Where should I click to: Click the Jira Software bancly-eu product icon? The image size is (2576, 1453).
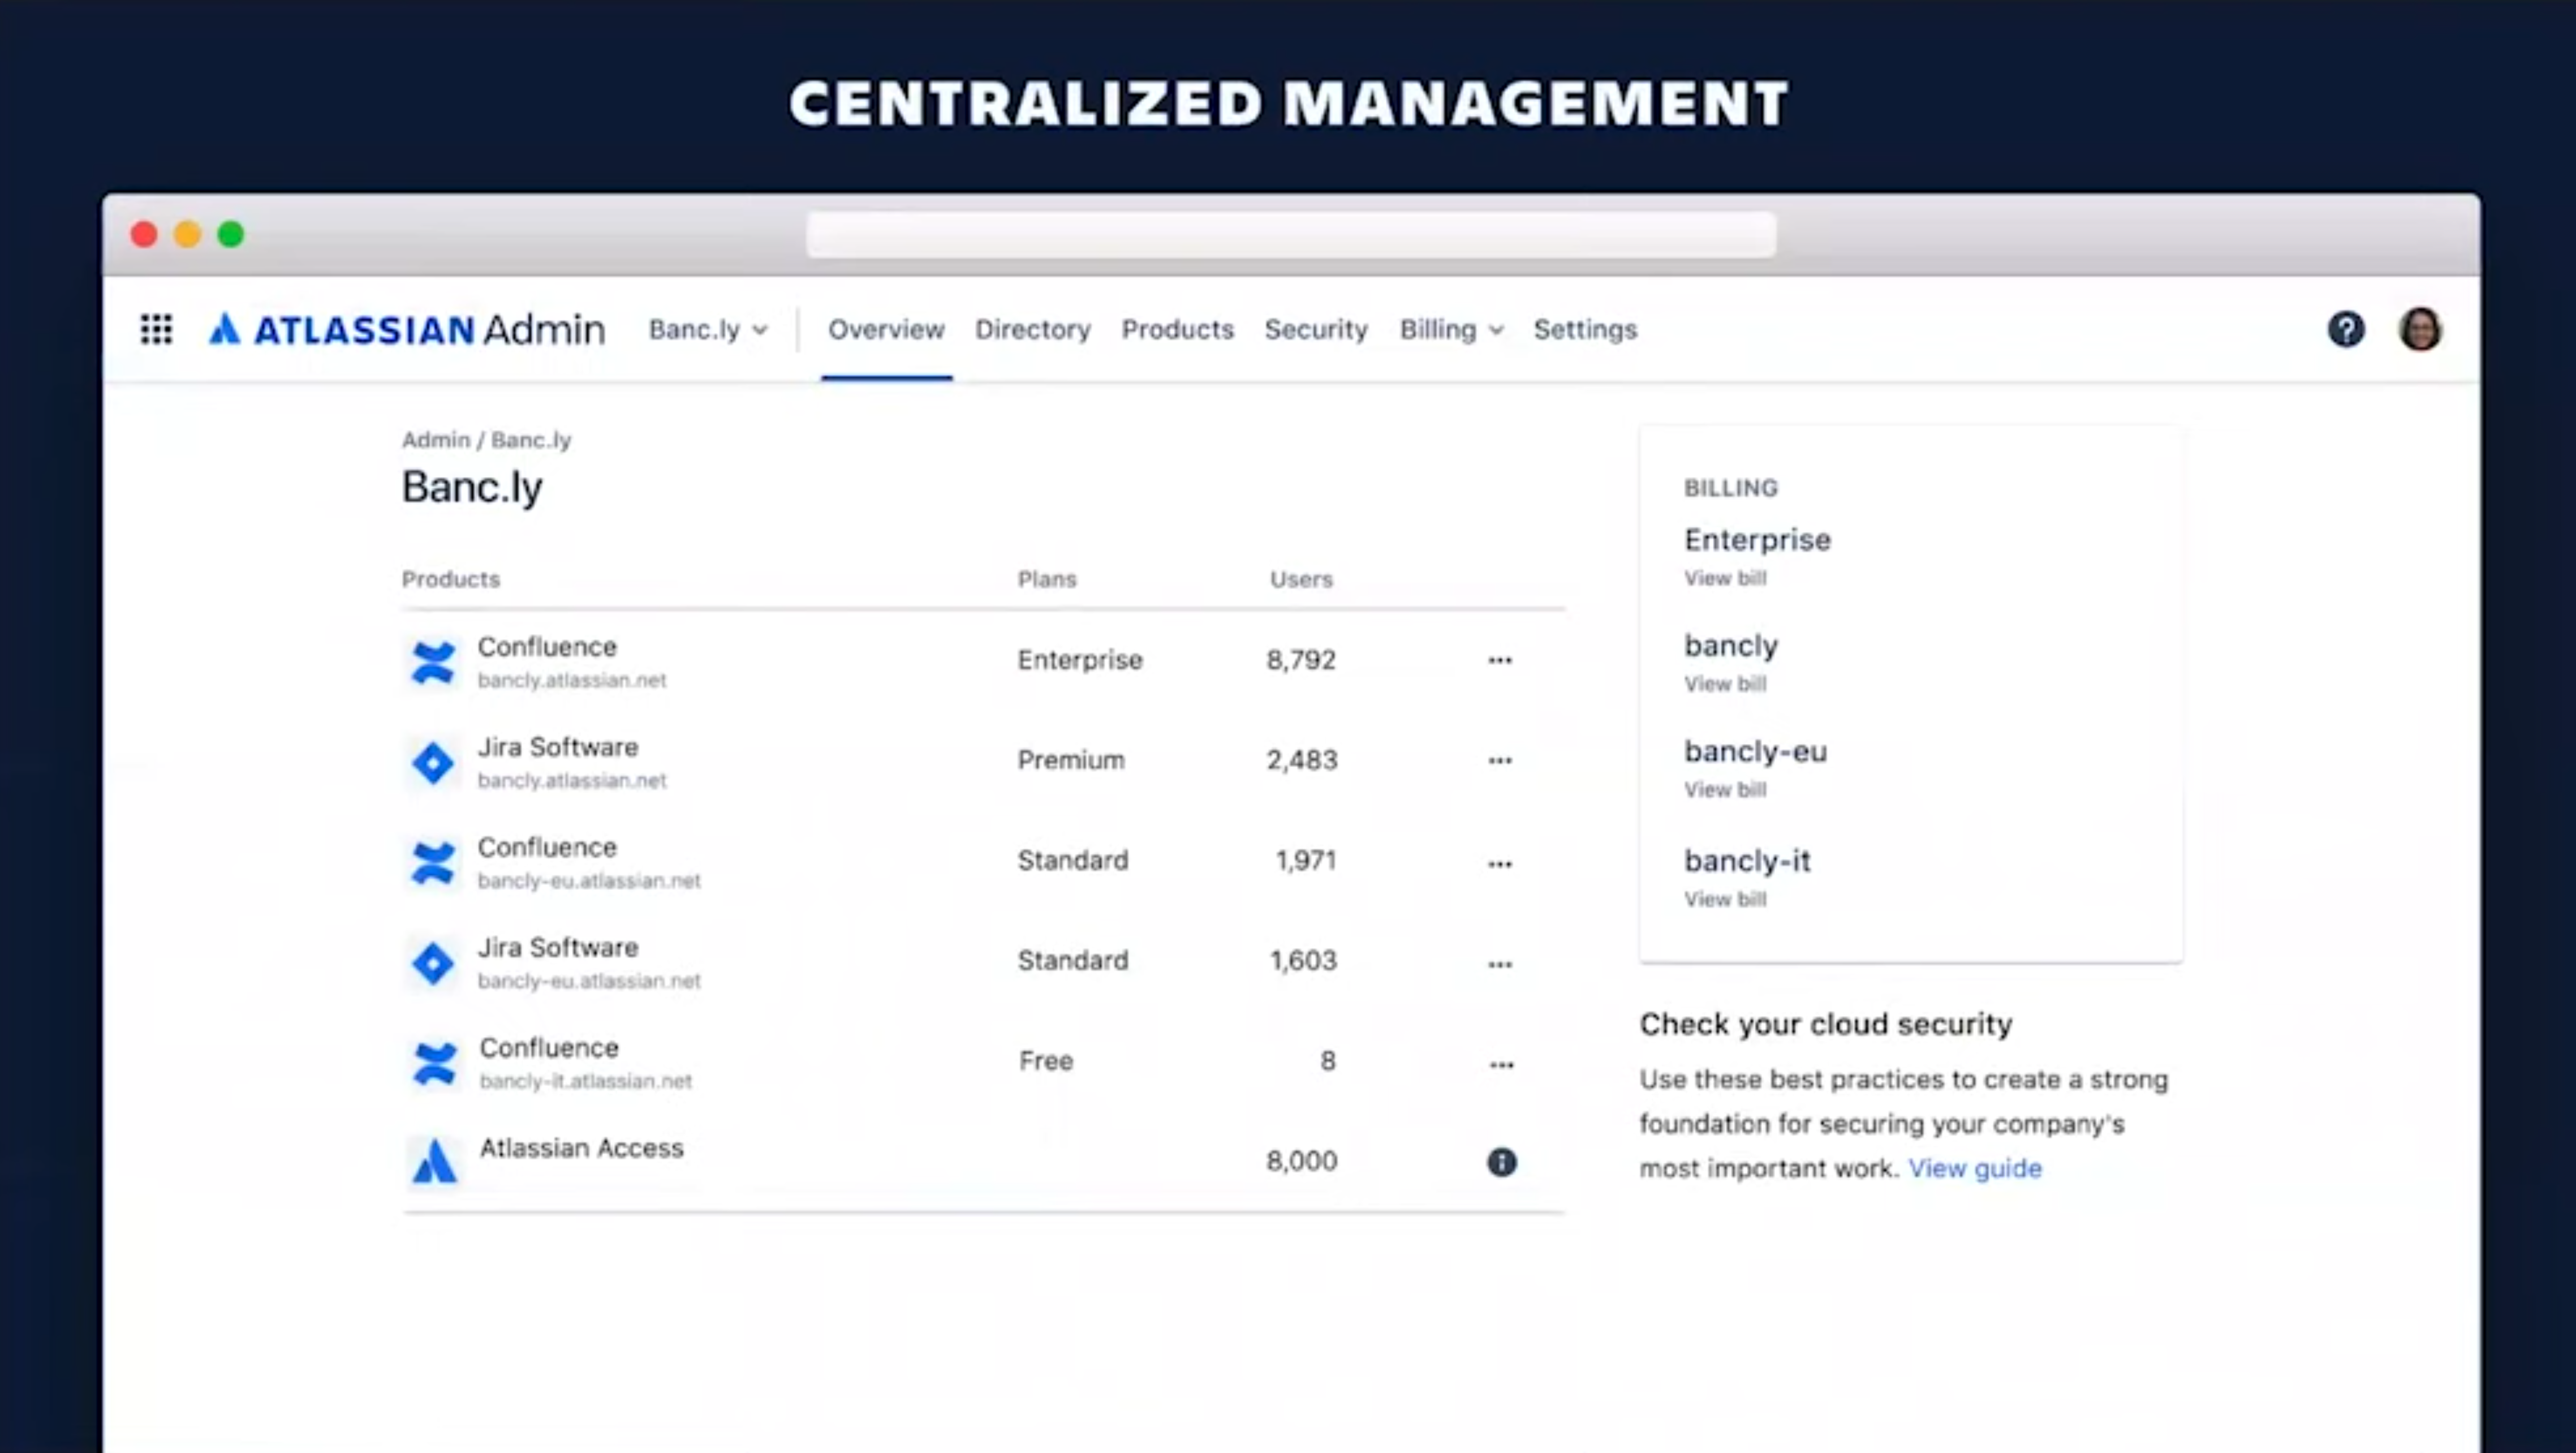pyautogui.click(x=433, y=963)
